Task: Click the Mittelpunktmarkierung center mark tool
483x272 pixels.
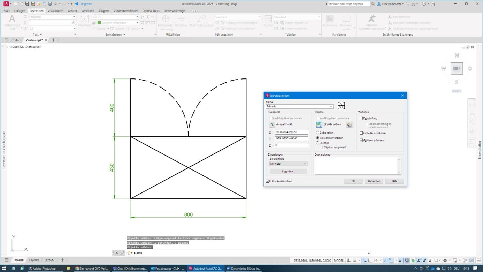Action: (165, 22)
